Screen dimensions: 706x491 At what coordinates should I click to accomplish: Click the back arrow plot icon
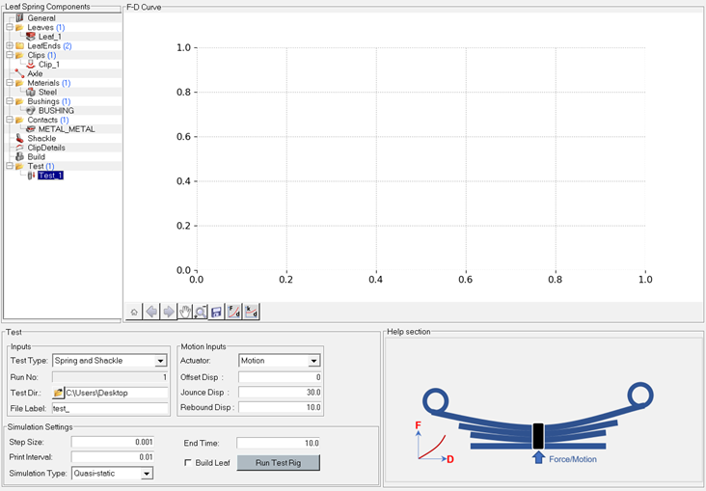(x=152, y=312)
